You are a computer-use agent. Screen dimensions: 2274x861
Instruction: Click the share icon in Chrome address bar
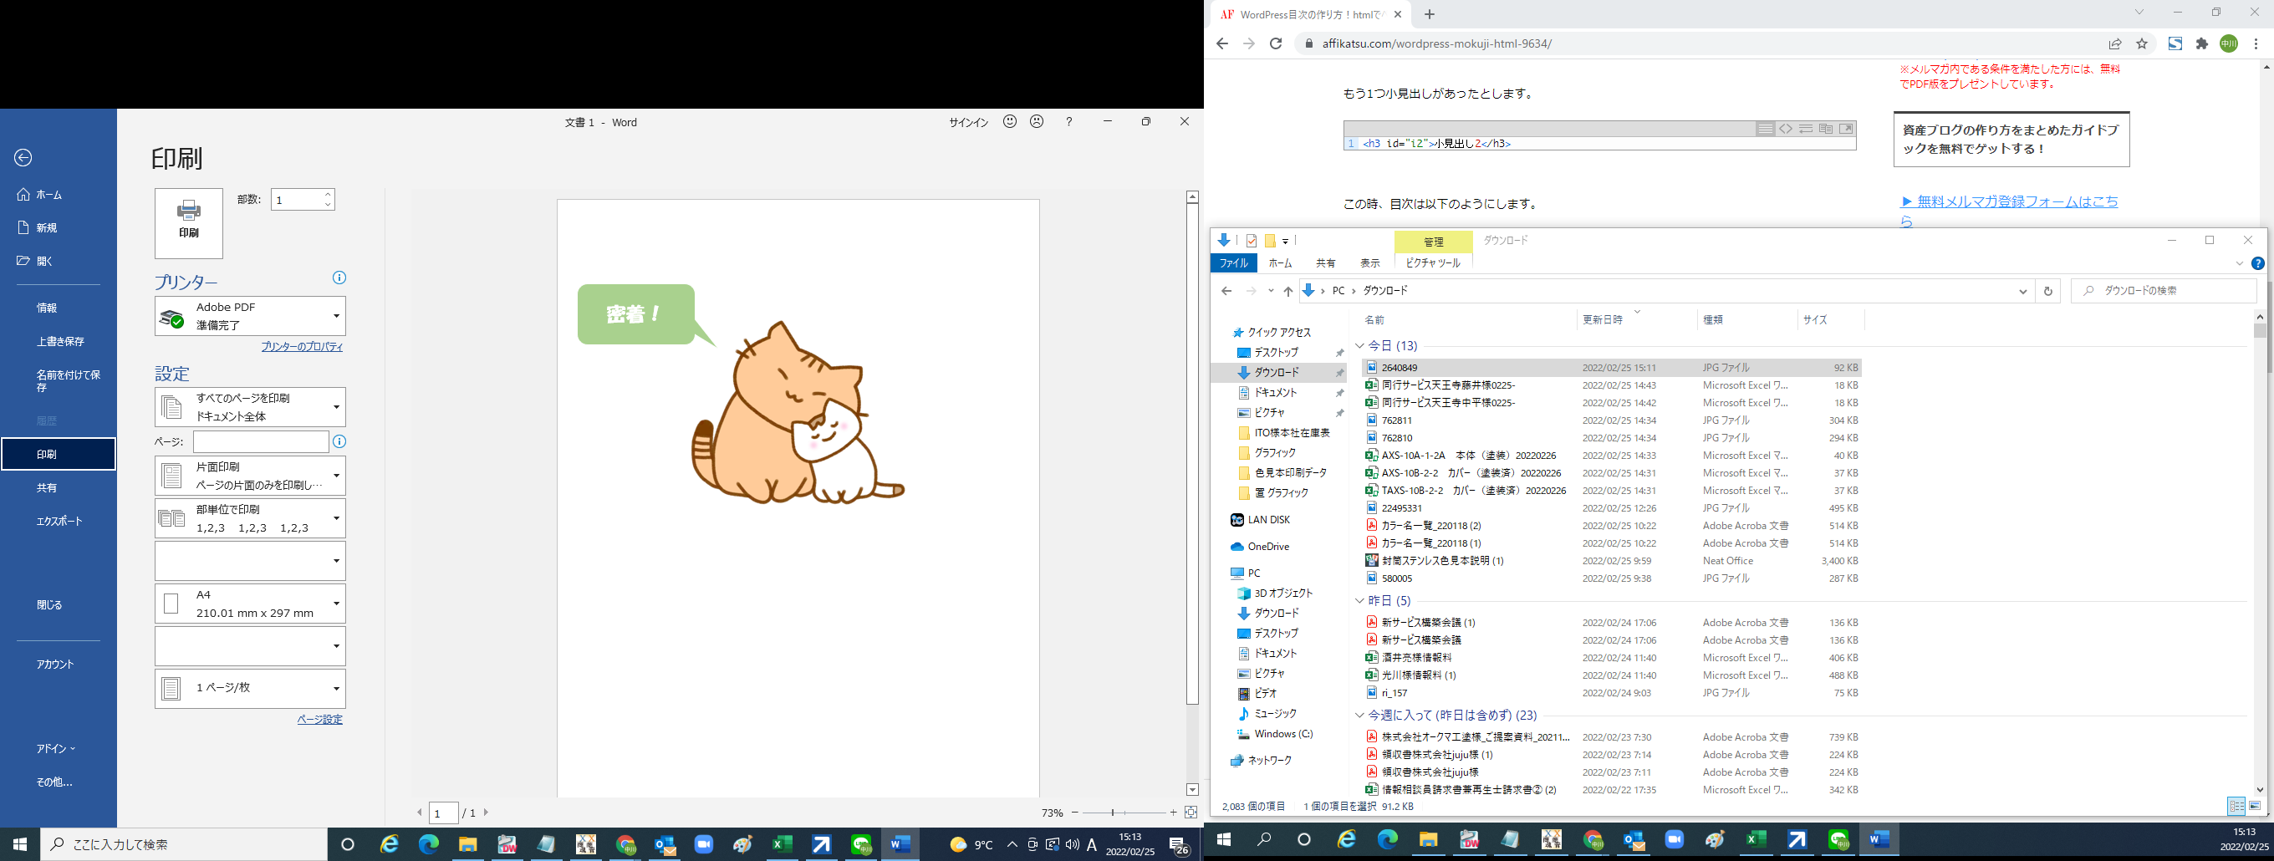tap(2115, 43)
